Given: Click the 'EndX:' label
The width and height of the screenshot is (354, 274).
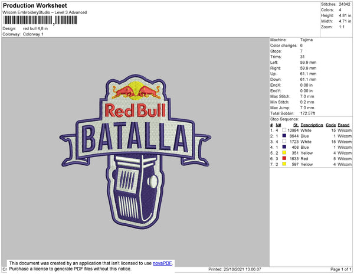Looking at the screenshot, I should (276, 85).
